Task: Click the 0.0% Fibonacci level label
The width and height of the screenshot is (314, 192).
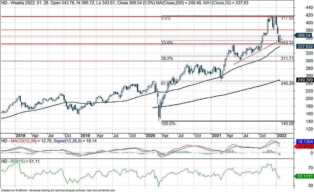Action: click(166, 18)
